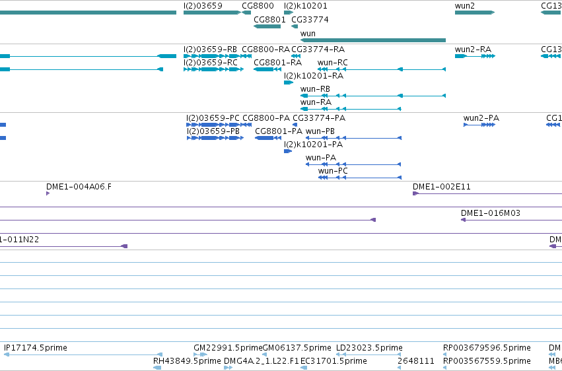The height and width of the screenshot is (371, 562).
Task: Select the DME1-002E11 clone label
Action: 442,187
